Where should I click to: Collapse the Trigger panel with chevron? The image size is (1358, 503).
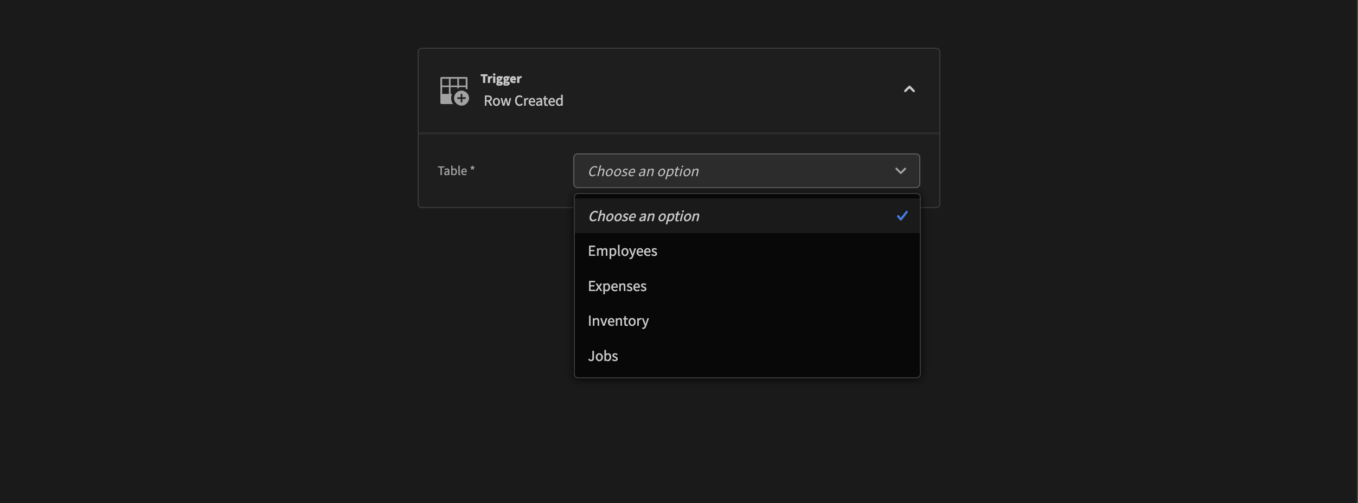pos(909,89)
